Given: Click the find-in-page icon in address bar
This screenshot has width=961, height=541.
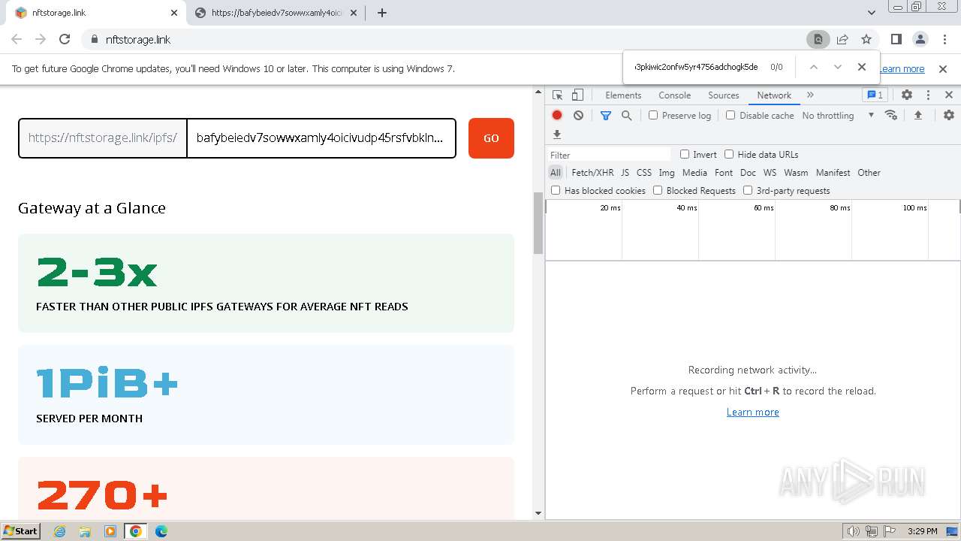Looking at the screenshot, I should (x=818, y=39).
